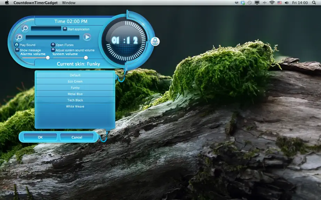This screenshot has width=321, height=200.
Task: Click the alarm bell icon next to the dial
Action: 155,42
